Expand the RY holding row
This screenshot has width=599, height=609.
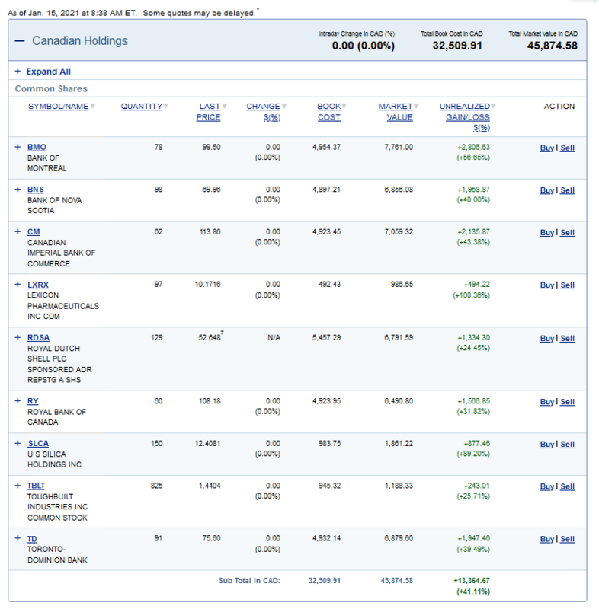pyautogui.click(x=18, y=401)
